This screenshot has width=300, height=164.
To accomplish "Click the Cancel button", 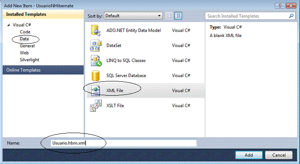I will [x=279, y=155].
